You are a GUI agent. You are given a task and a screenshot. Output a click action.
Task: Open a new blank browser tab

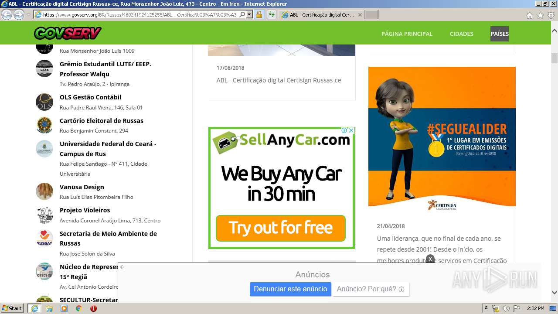(371, 15)
